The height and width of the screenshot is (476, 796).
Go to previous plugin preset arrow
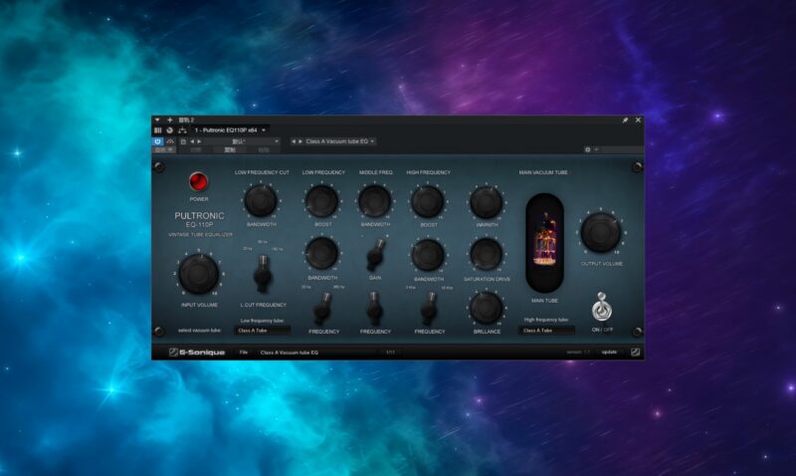click(293, 141)
